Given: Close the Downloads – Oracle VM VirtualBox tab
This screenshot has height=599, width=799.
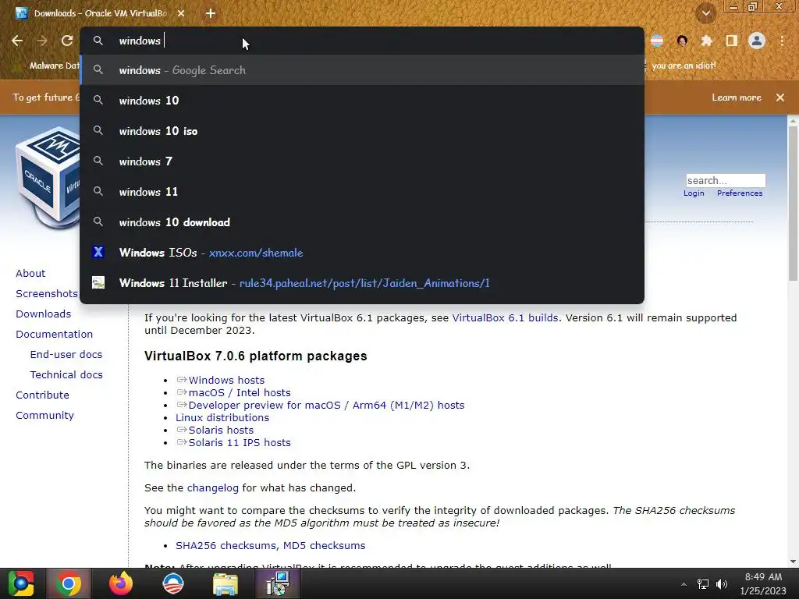Looking at the screenshot, I should pos(181,14).
